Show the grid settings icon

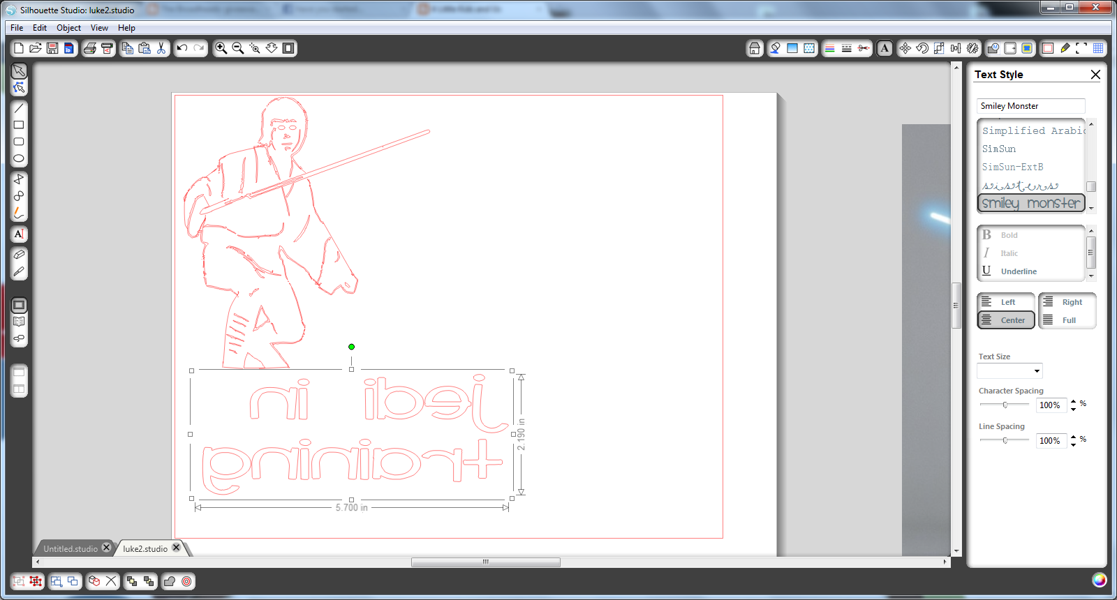coord(1098,48)
